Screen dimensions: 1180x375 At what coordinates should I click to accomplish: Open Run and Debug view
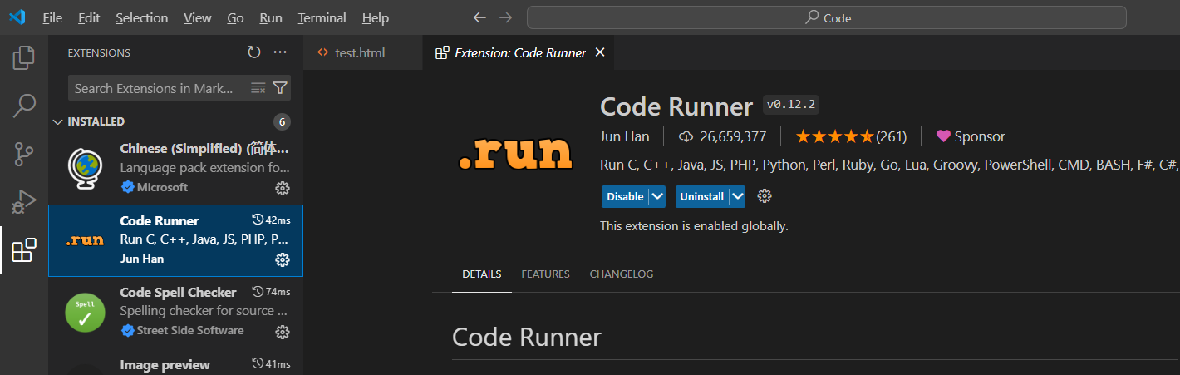pos(24,202)
